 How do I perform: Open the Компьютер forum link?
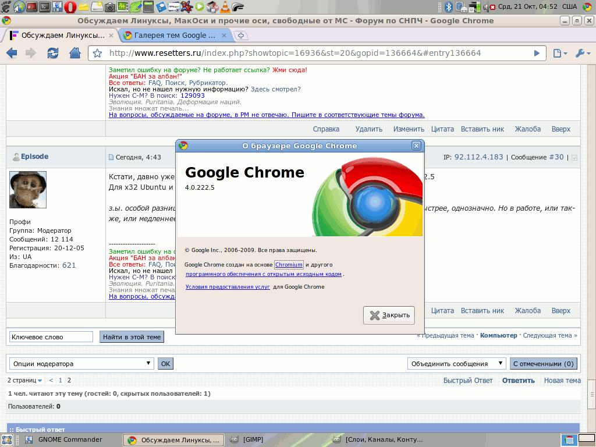pyautogui.click(x=498, y=335)
